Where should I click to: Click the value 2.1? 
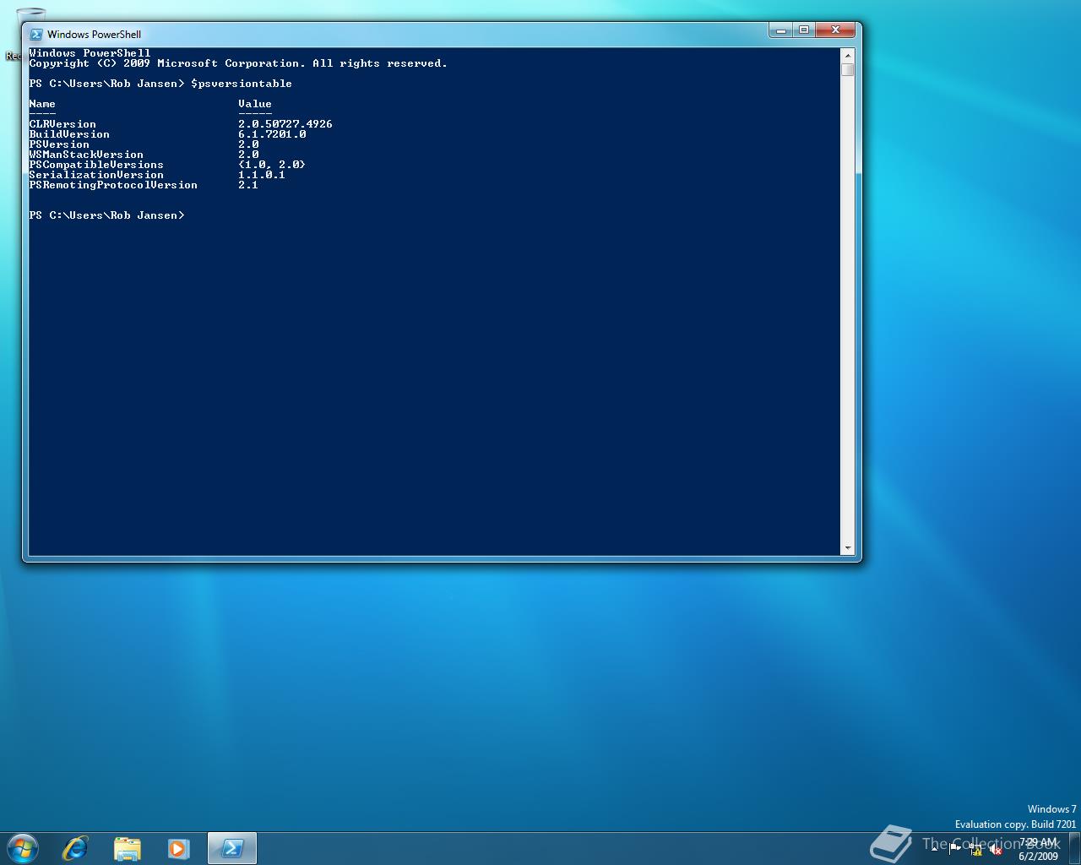coord(248,185)
